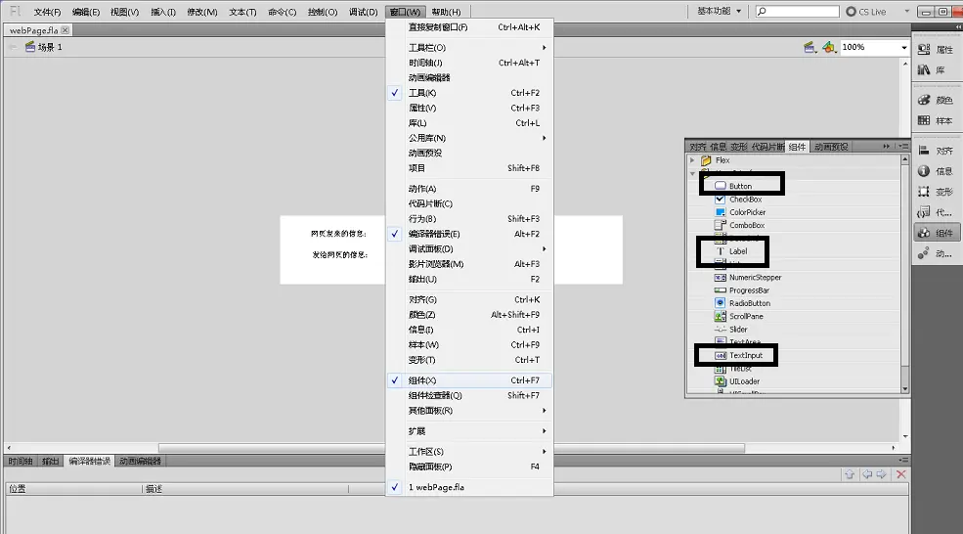Click the search magnifier icon
Viewport: 963px width, 534px height.
pyautogui.click(x=762, y=12)
